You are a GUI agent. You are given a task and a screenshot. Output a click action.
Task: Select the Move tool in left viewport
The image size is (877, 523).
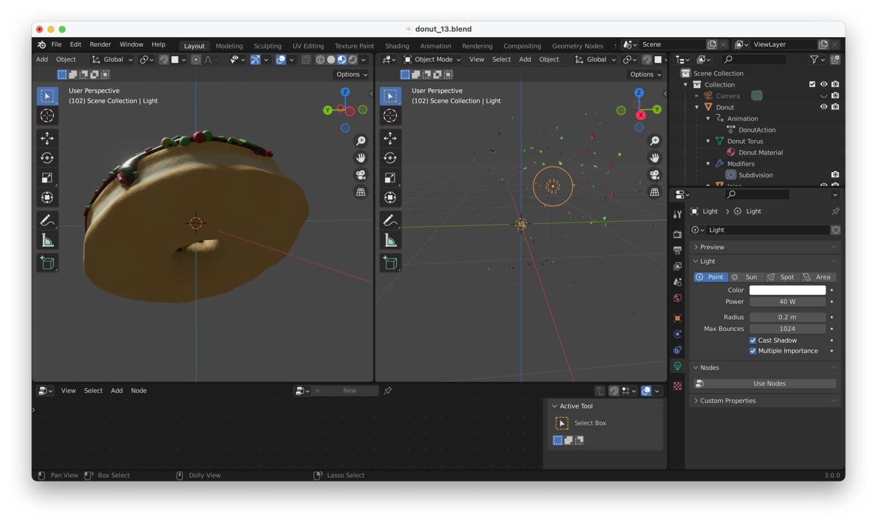47,138
